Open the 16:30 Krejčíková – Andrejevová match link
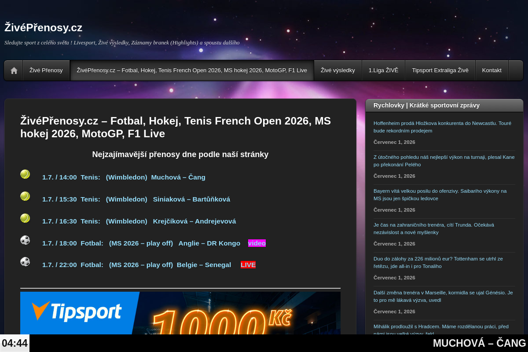Image resolution: width=528 pixels, height=352 pixels. pyautogui.click(x=139, y=221)
